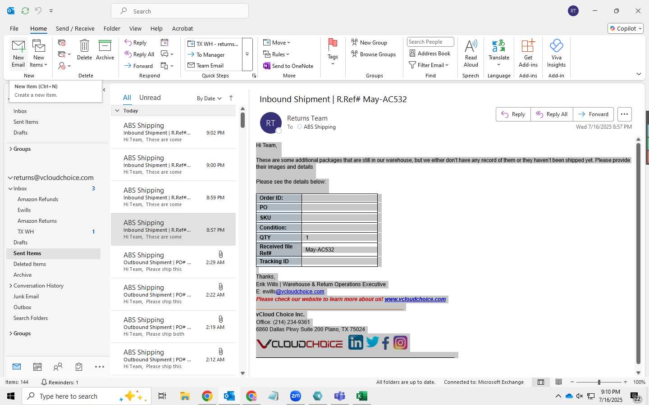Open Excel from the taskbar
Screen dimensions: 649x405
point(361,396)
